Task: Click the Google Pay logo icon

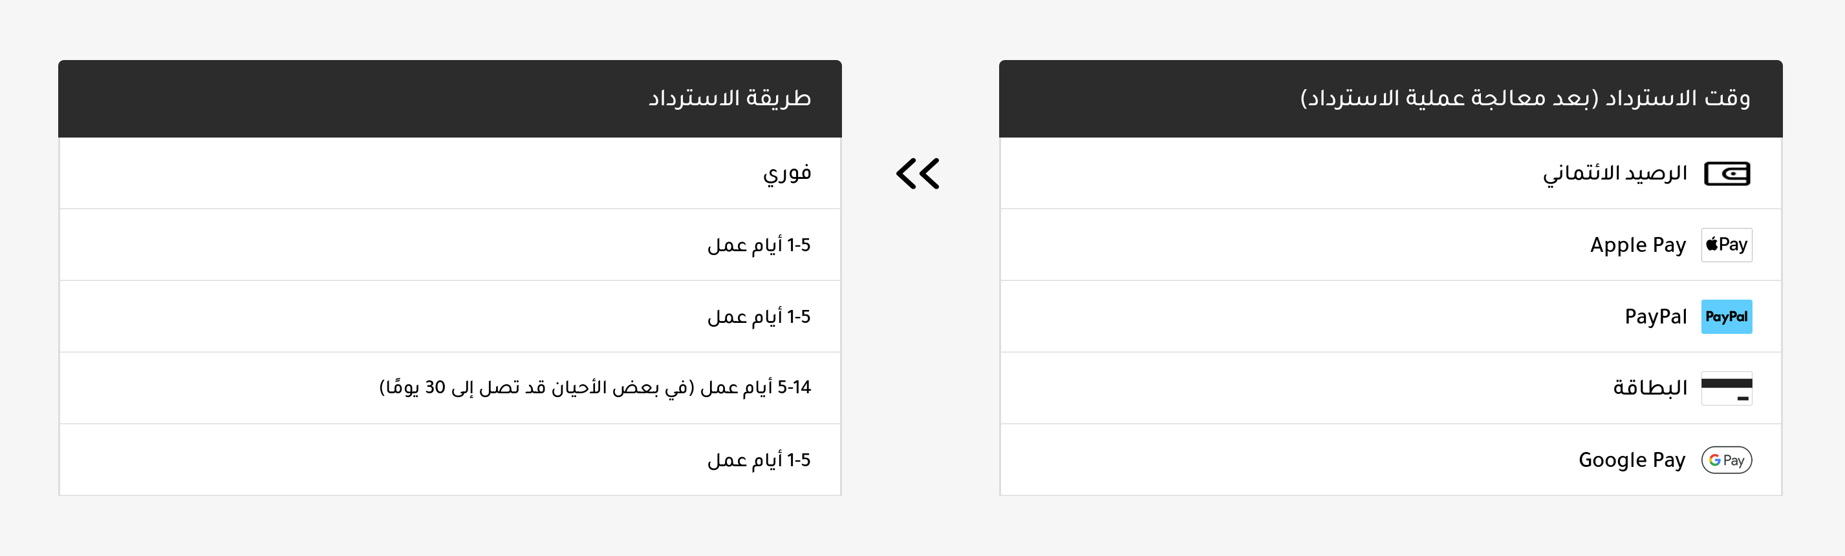Action: (1727, 460)
